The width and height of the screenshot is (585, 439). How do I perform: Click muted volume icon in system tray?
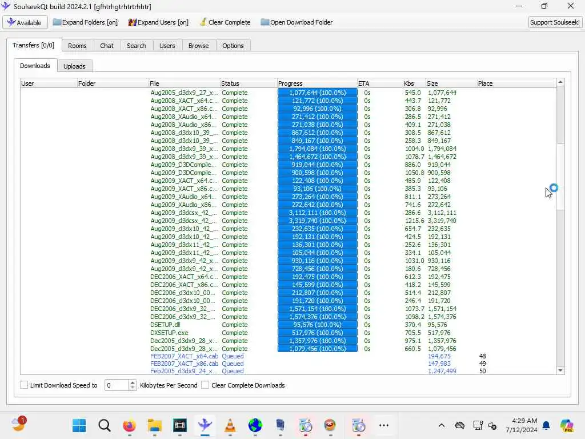492,425
